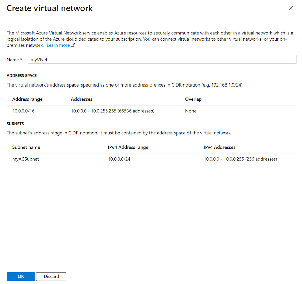Screen dimensions: 302x284
Task: Click the Addresses column header
Action: tap(82, 99)
